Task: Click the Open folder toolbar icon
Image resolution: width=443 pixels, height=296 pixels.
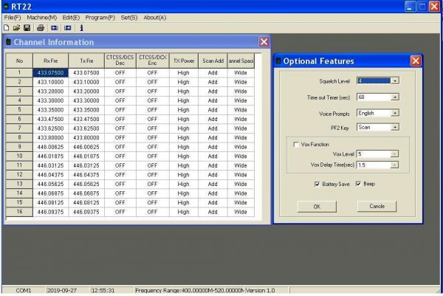Action: 16,27
